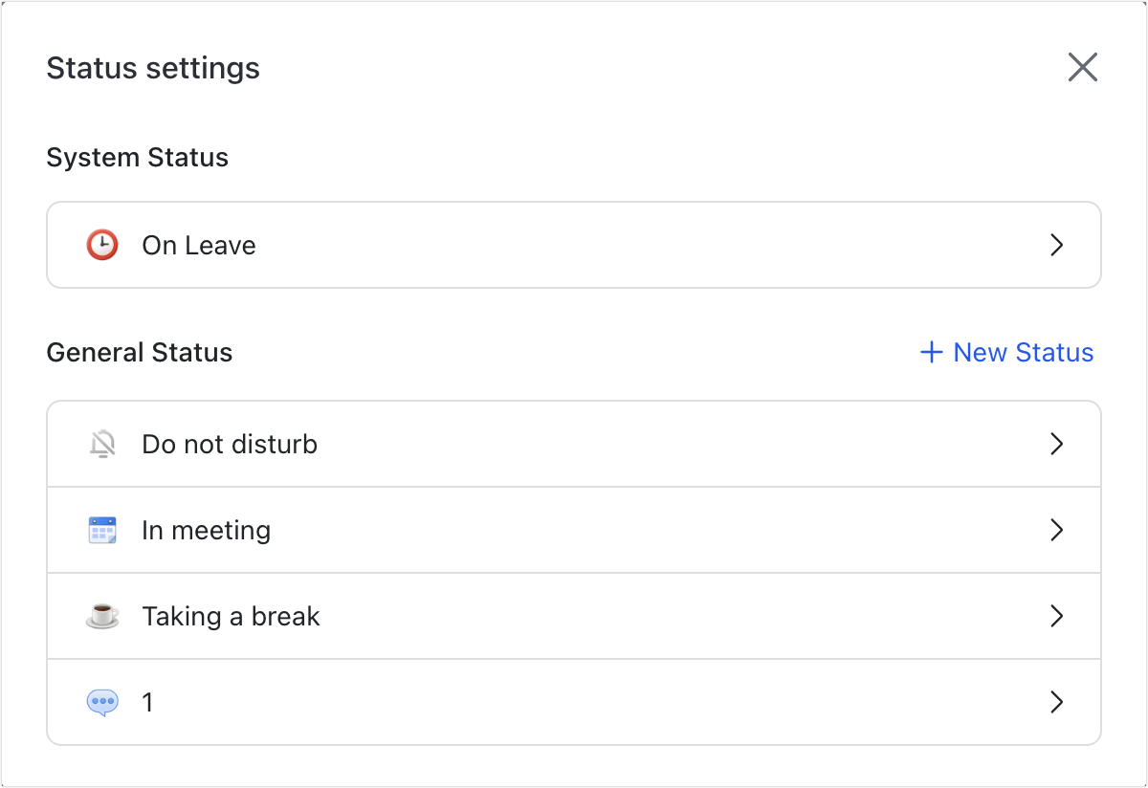
Task: Select the custom status named 1
Action: (147, 703)
